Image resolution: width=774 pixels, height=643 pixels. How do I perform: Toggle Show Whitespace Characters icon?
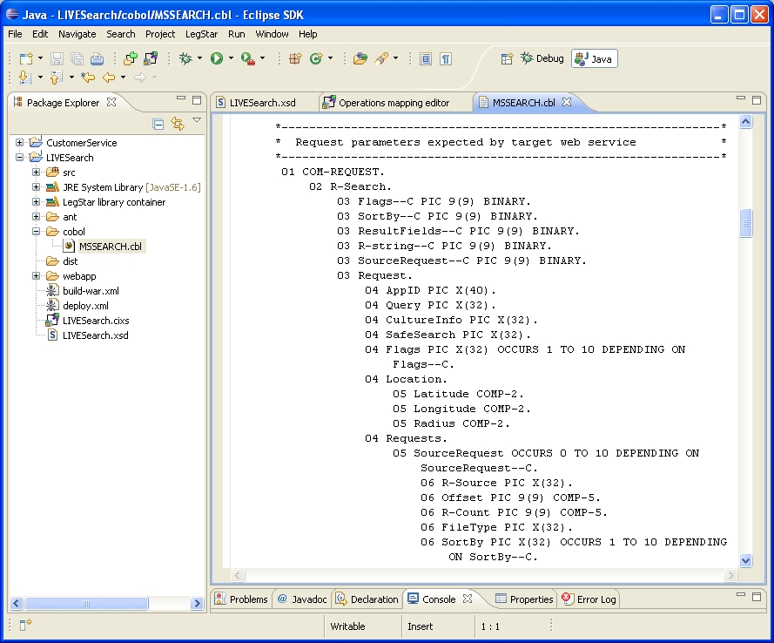pos(446,58)
